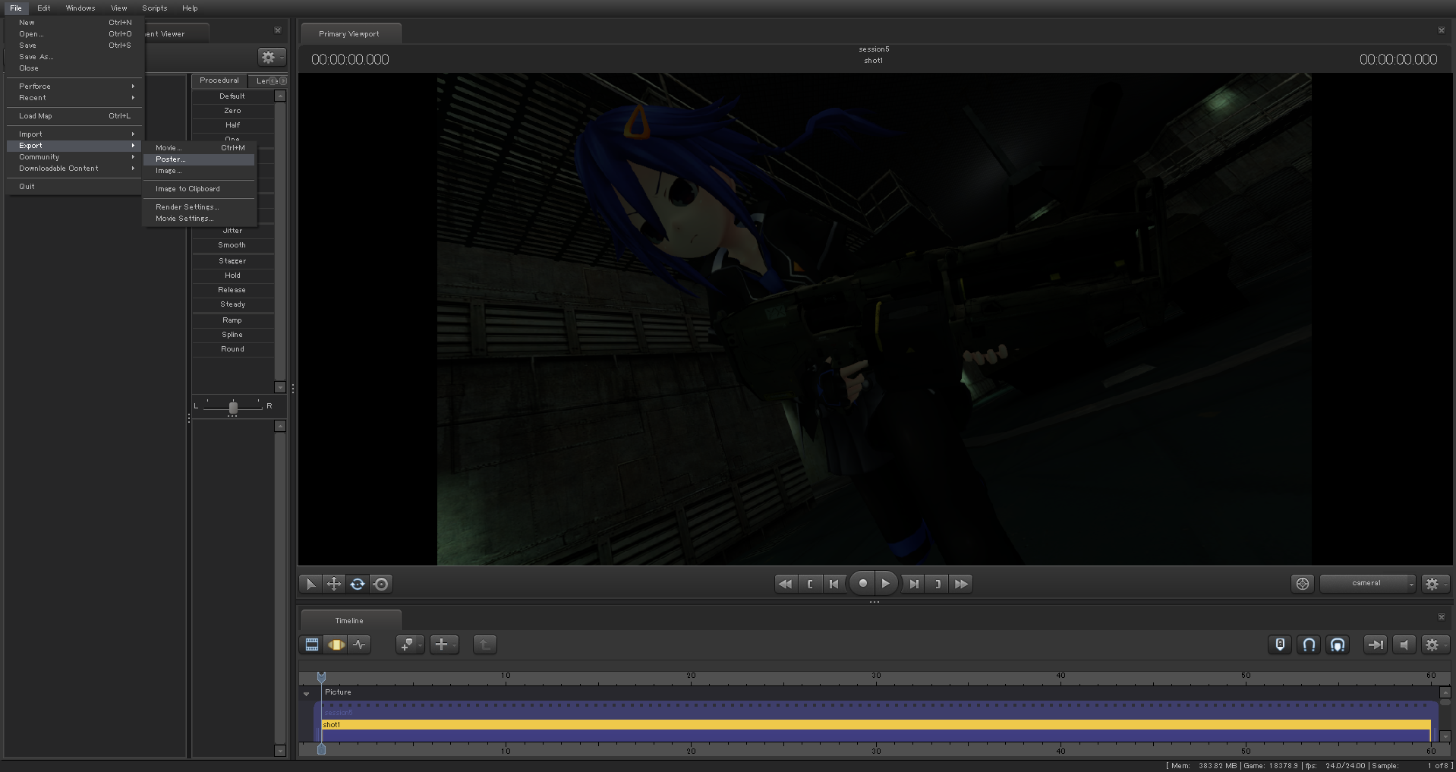This screenshot has width=1456, height=772.
Task: Open the Edit menu
Action: (44, 8)
